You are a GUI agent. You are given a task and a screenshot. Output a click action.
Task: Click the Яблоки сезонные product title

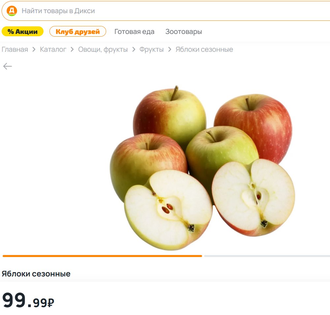click(36, 274)
